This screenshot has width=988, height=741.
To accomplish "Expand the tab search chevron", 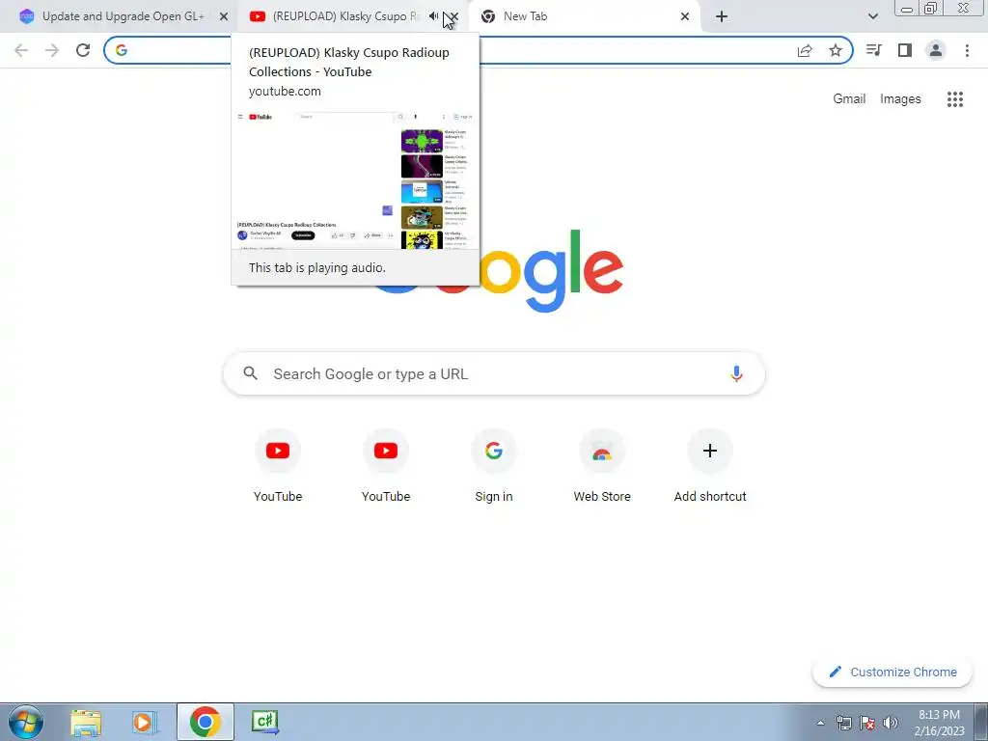I will 872,16.
